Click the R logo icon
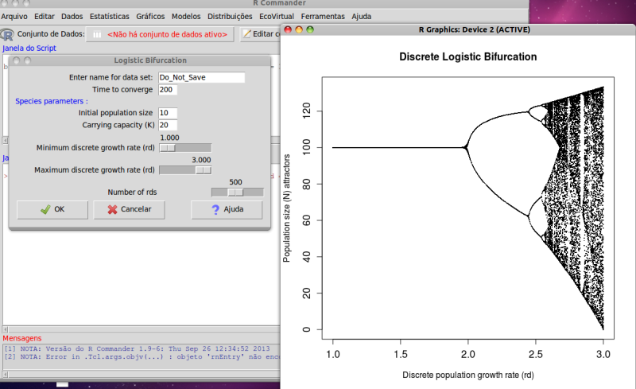This screenshot has width=636, height=389. (x=8, y=34)
